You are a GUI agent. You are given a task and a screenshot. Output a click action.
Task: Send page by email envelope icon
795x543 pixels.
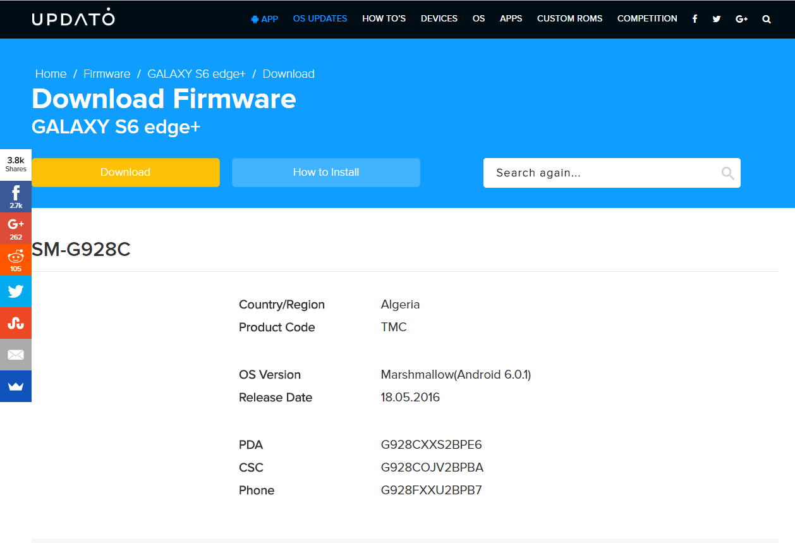[x=16, y=355]
